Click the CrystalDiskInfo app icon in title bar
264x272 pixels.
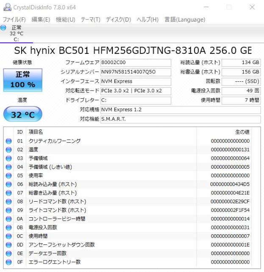coord(7,7)
